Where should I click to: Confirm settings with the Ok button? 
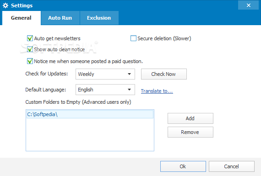(183, 166)
